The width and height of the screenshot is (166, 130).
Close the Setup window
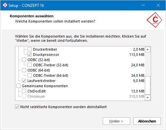tap(158, 5)
